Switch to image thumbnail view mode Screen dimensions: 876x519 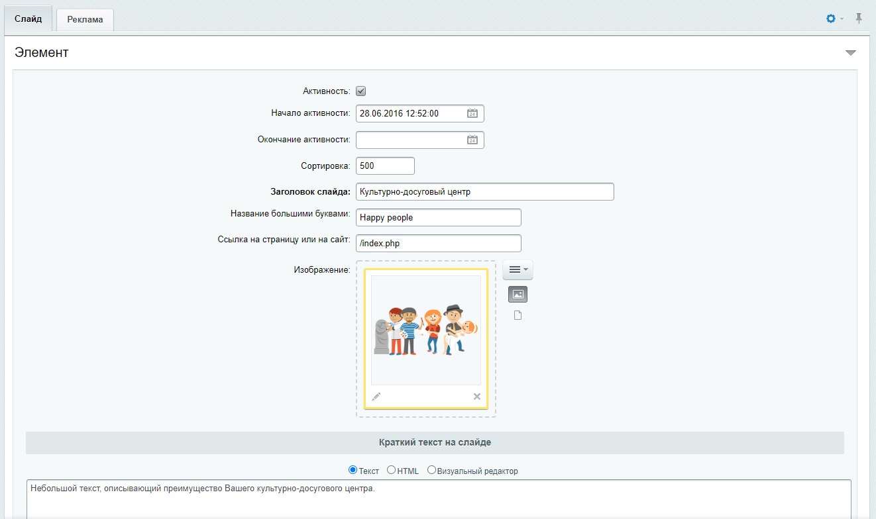coord(518,294)
